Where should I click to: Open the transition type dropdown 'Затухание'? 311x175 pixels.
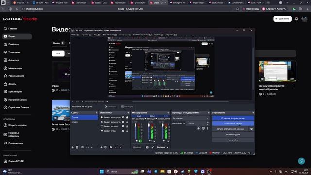190,118
